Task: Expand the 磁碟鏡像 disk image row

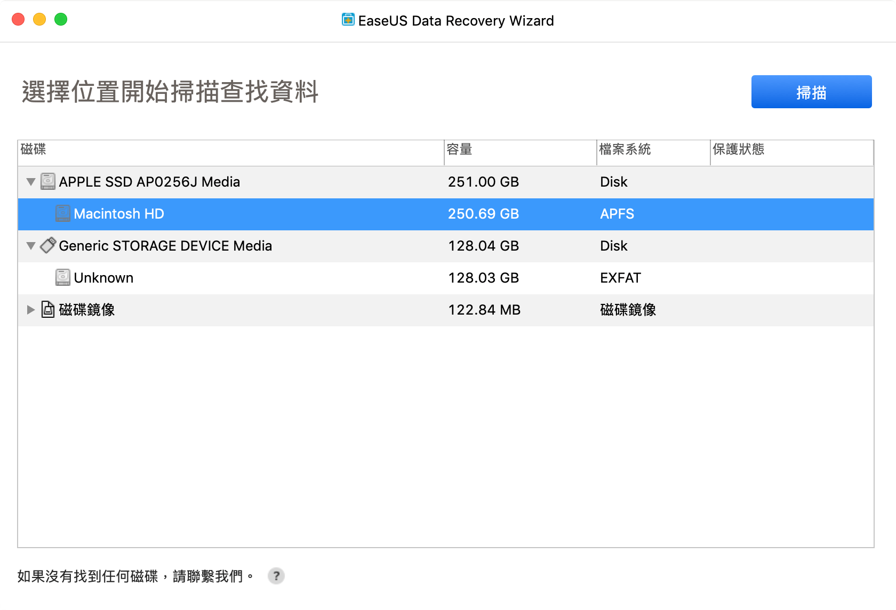Action: coord(31,310)
